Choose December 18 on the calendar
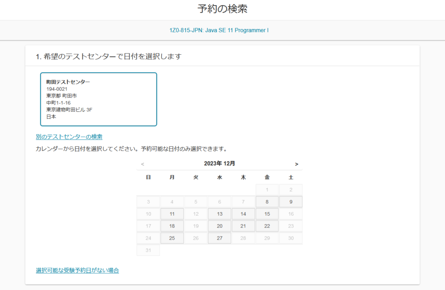The width and height of the screenshot is (445, 290). tap(172, 226)
